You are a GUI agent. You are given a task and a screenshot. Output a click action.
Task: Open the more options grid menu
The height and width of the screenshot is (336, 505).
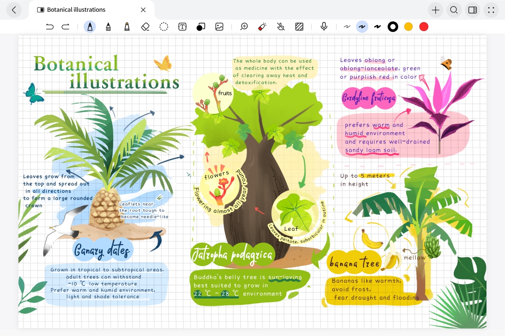(x=491, y=10)
